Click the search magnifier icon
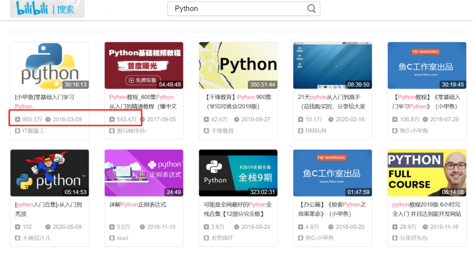 tap(311, 8)
